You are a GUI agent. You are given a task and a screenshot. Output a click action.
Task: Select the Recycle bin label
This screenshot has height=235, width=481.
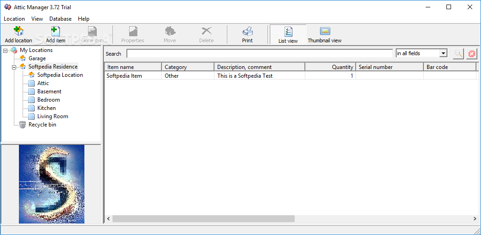(42, 125)
